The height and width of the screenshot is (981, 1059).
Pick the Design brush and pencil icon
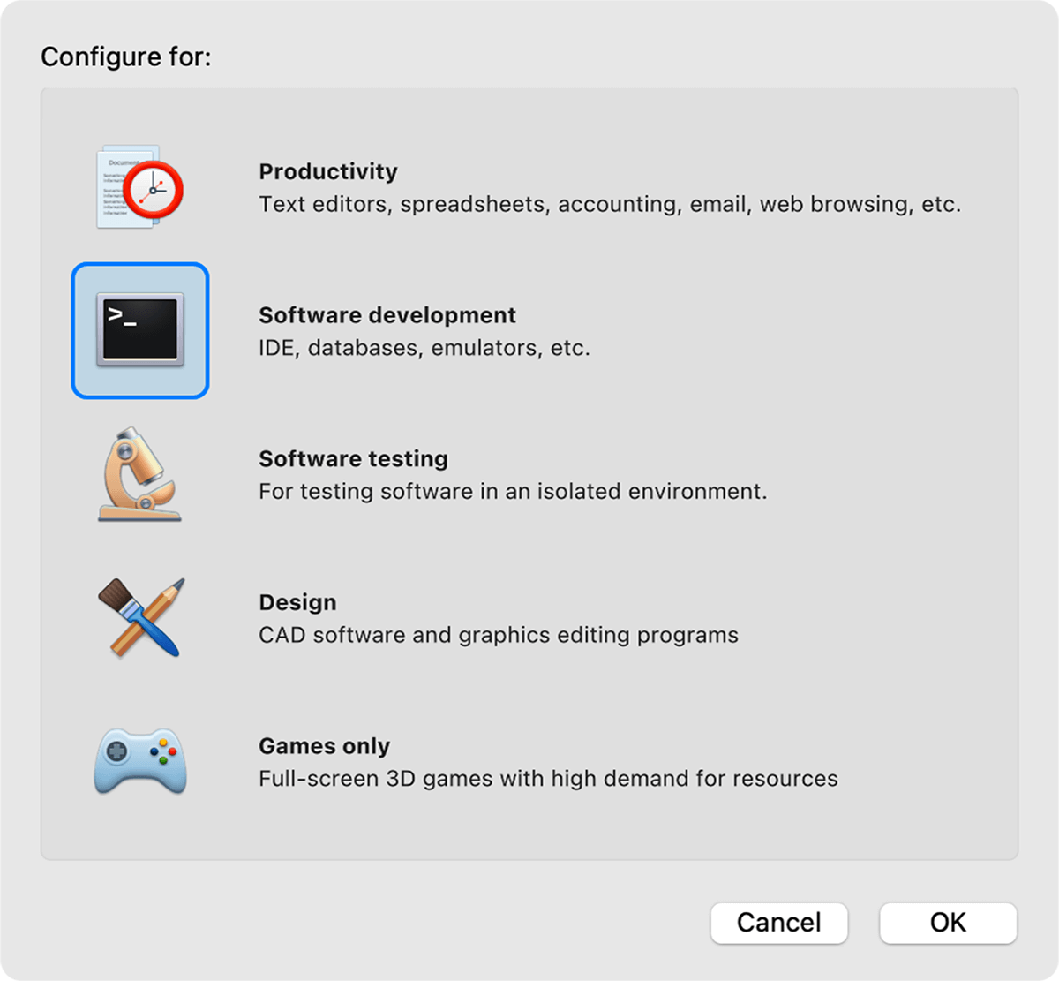(140, 618)
